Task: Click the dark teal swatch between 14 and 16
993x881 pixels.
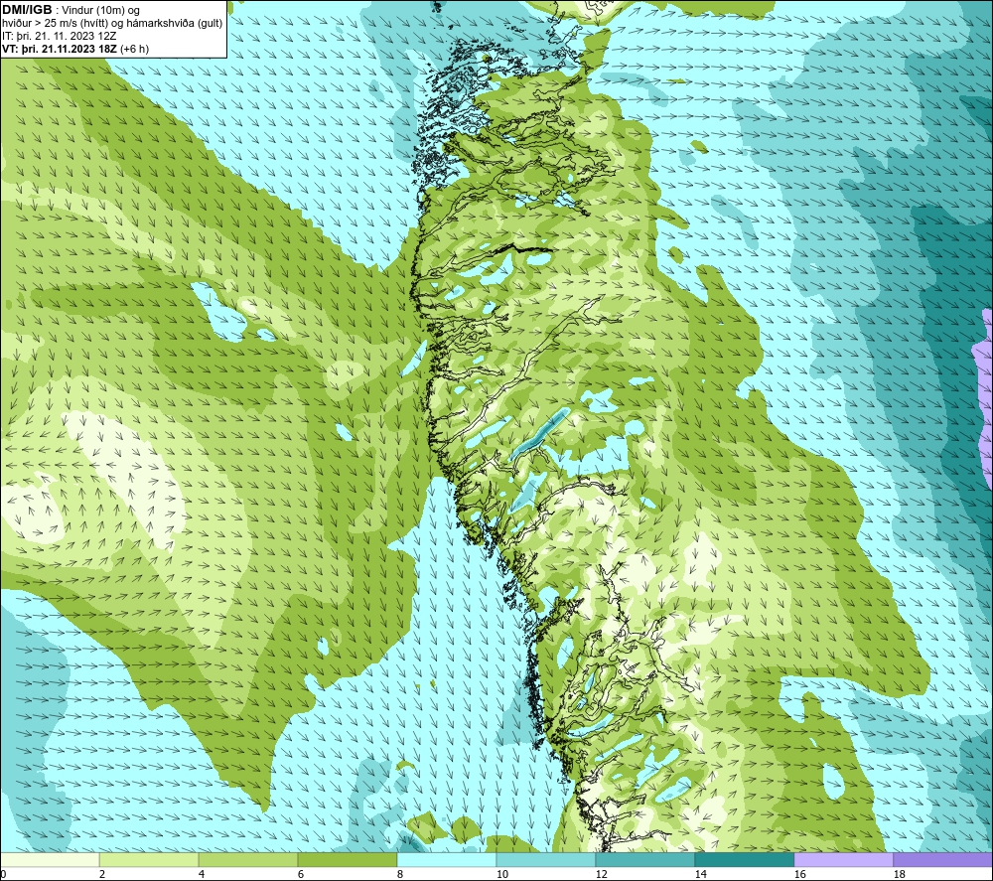Action: point(744,859)
